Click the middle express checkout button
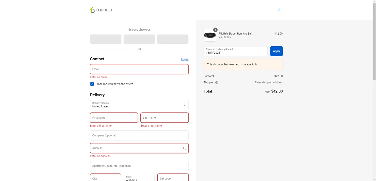This screenshot has width=376, height=181. [139, 39]
